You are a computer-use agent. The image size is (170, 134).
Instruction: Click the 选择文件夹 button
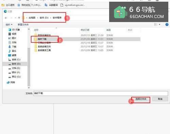141,99
